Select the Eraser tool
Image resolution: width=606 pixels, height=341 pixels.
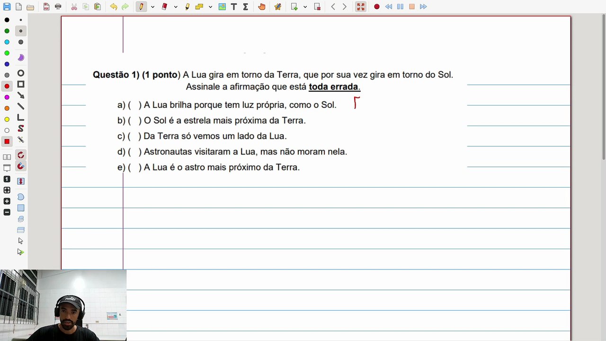[x=165, y=7]
